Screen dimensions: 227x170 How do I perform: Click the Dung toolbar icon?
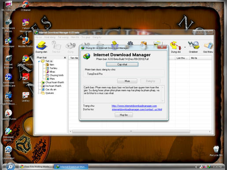(71, 47)
